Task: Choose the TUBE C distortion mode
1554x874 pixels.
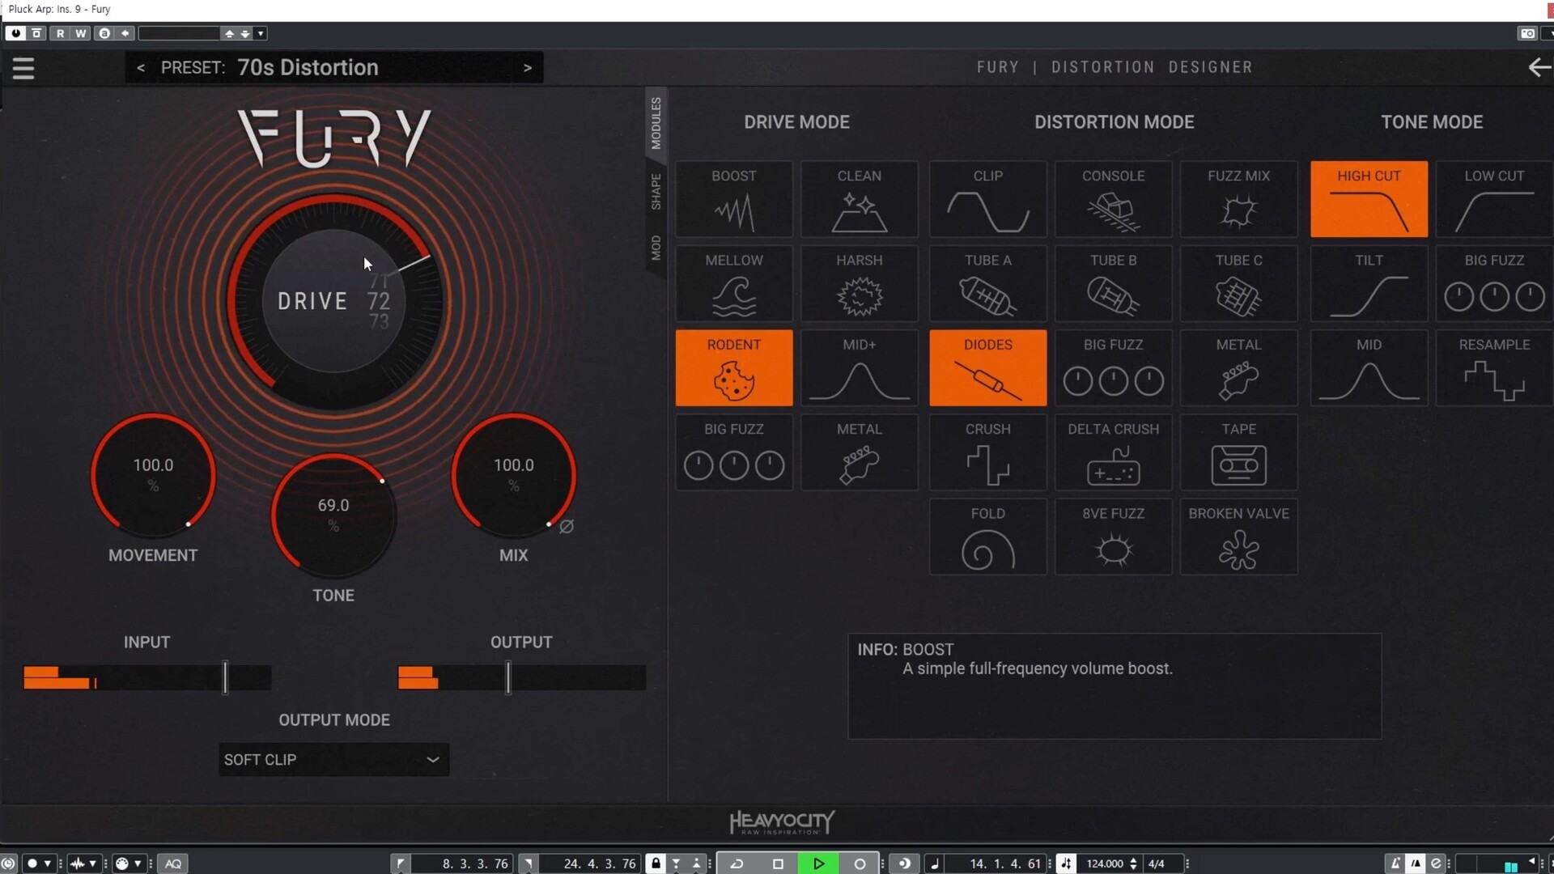Action: pos(1238,283)
